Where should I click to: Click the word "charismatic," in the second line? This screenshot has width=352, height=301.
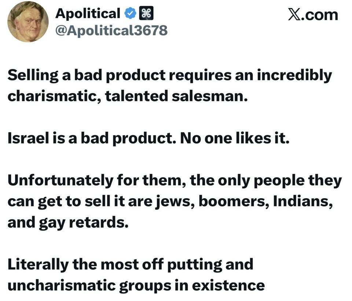tap(54, 96)
